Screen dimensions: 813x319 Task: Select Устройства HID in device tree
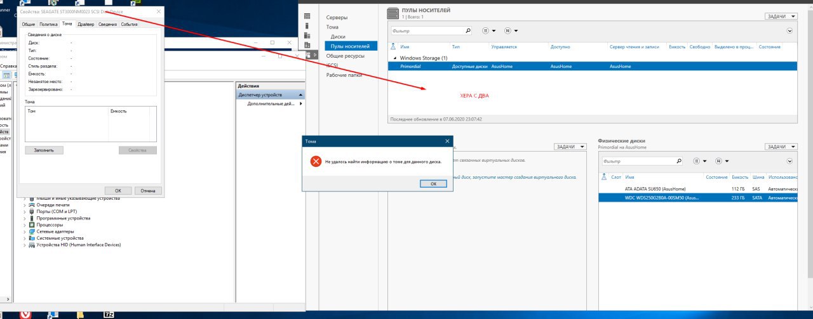coord(78,245)
